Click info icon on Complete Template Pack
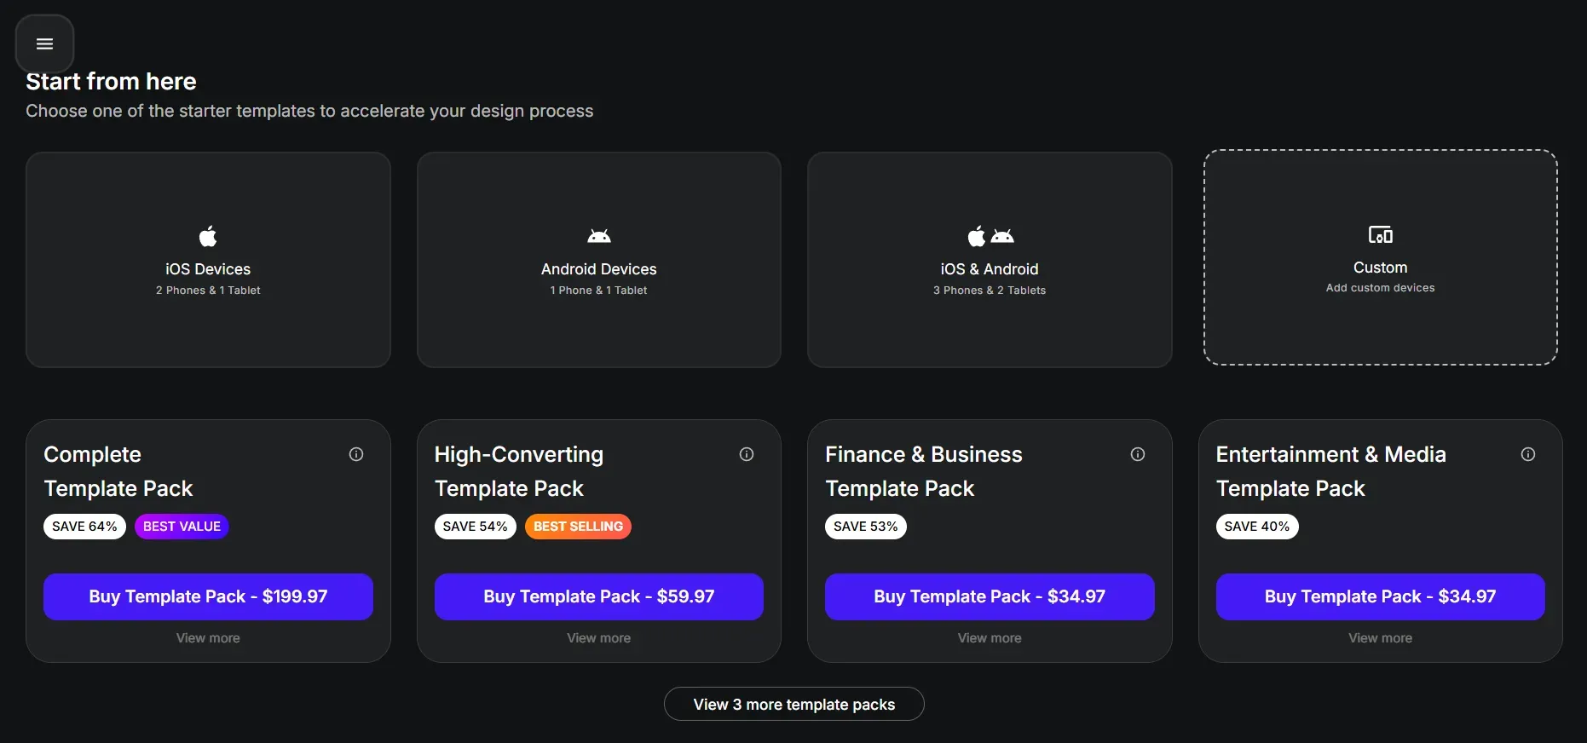 click(x=356, y=455)
